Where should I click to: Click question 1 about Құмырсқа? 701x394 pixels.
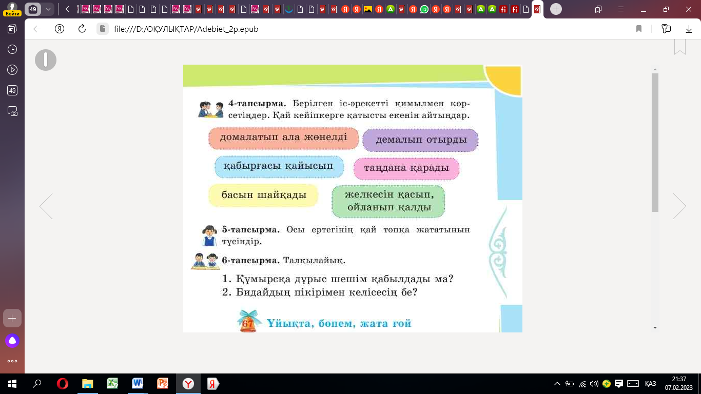(x=338, y=279)
